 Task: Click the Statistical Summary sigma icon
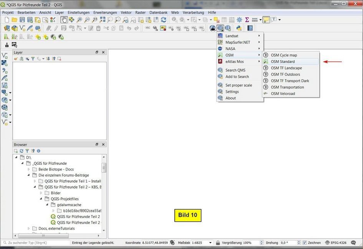pos(247,20)
